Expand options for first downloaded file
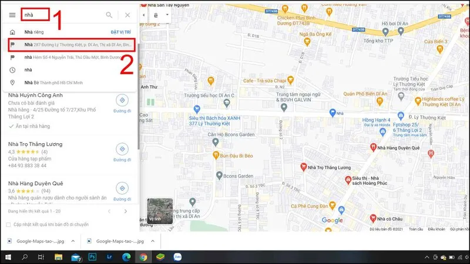 click(x=73, y=241)
